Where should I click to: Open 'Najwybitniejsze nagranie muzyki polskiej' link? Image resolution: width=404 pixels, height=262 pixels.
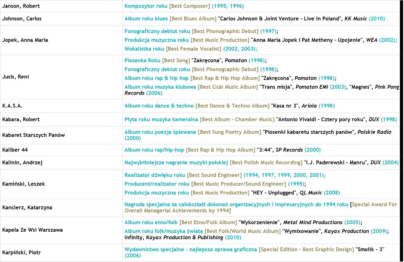tap(176, 162)
